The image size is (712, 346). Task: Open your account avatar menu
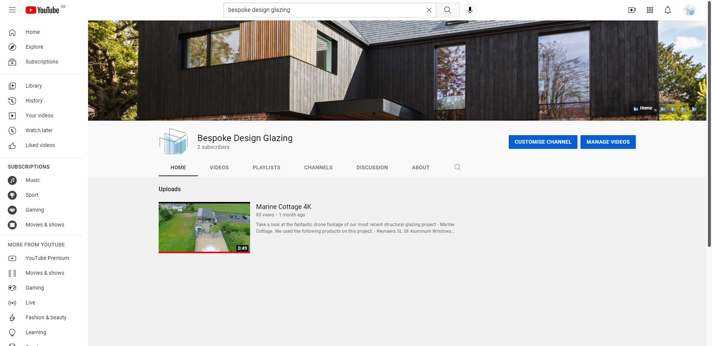pyautogui.click(x=689, y=10)
